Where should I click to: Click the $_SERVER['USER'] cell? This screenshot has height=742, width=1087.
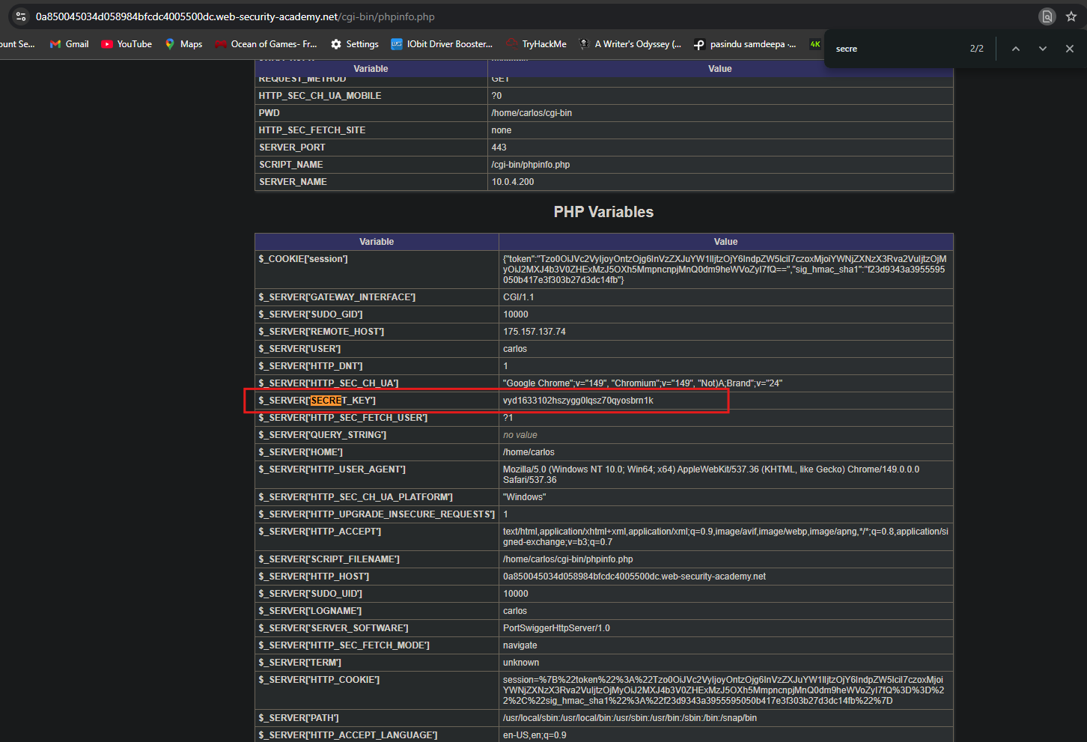(x=377, y=349)
